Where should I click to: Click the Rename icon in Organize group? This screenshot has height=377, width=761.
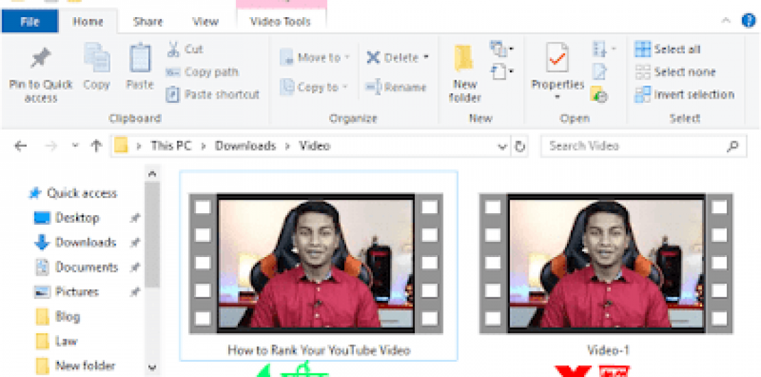point(374,87)
